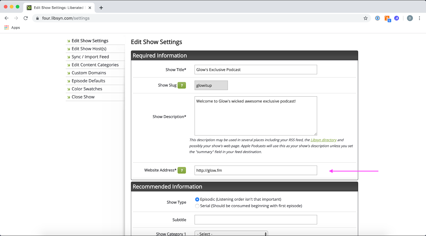Image resolution: width=426 pixels, height=236 pixels.
Task: Open Edit Show Host(s) in sidebar
Action: click(x=89, y=49)
